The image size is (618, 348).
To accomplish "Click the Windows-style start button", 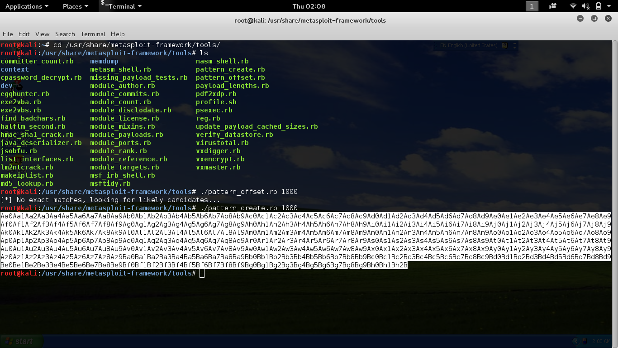I will [x=22, y=341].
